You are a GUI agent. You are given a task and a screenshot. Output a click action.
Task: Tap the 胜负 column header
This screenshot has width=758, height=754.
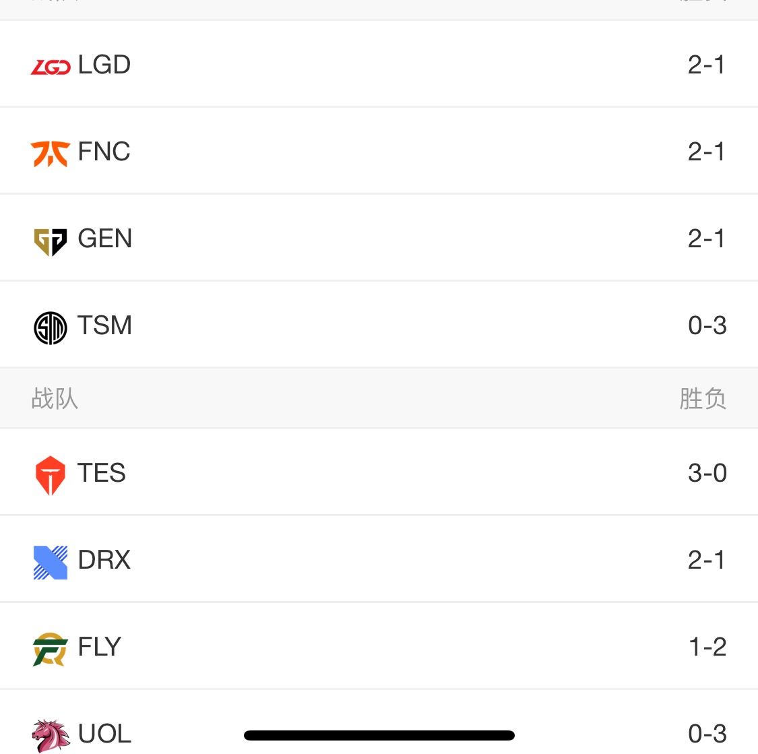coord(703,399)
